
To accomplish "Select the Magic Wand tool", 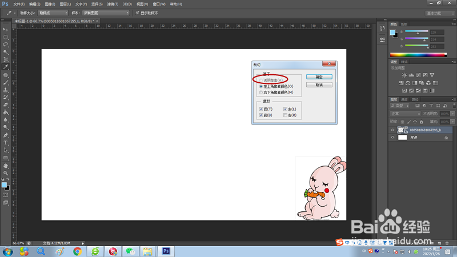I will 6,52.
